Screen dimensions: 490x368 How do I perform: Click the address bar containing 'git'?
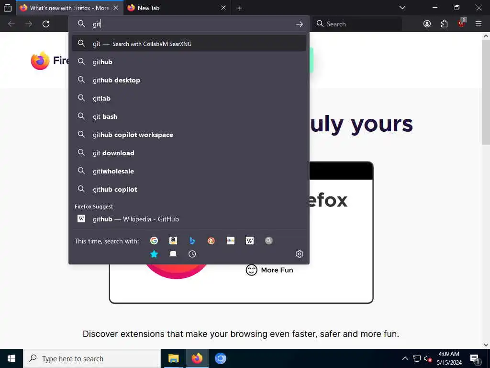coord(189,24)
